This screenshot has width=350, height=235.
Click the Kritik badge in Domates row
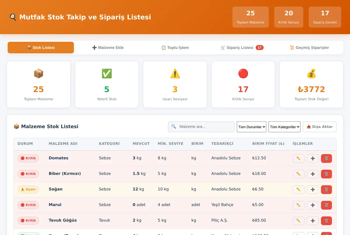28,158
